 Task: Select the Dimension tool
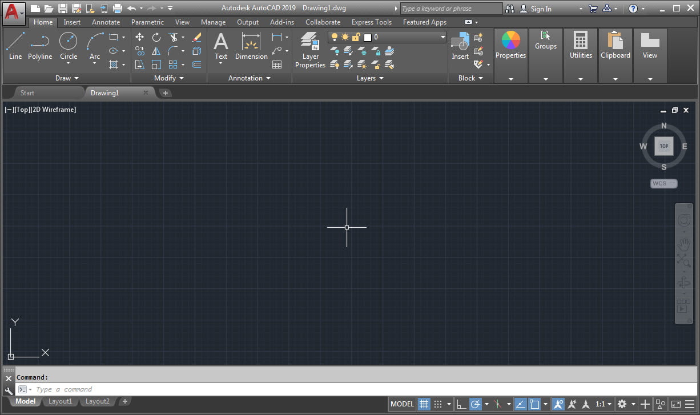[251, 46]
